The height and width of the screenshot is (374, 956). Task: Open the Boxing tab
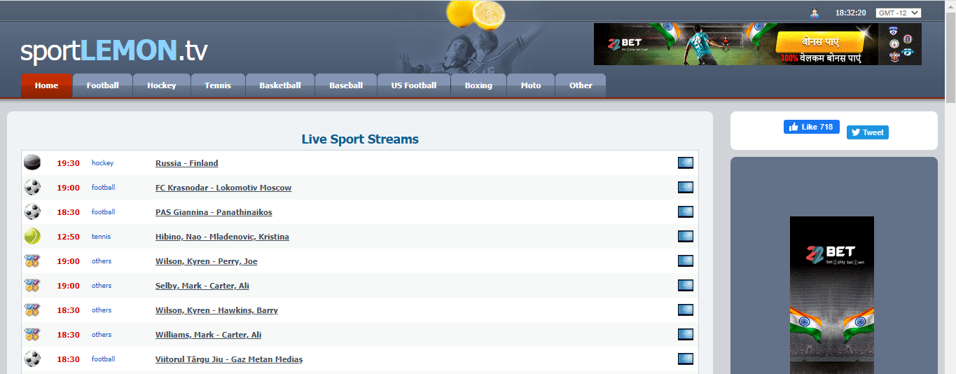[478, 85]
